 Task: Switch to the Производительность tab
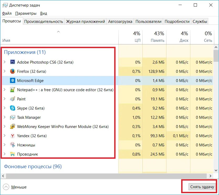[44, 22]
